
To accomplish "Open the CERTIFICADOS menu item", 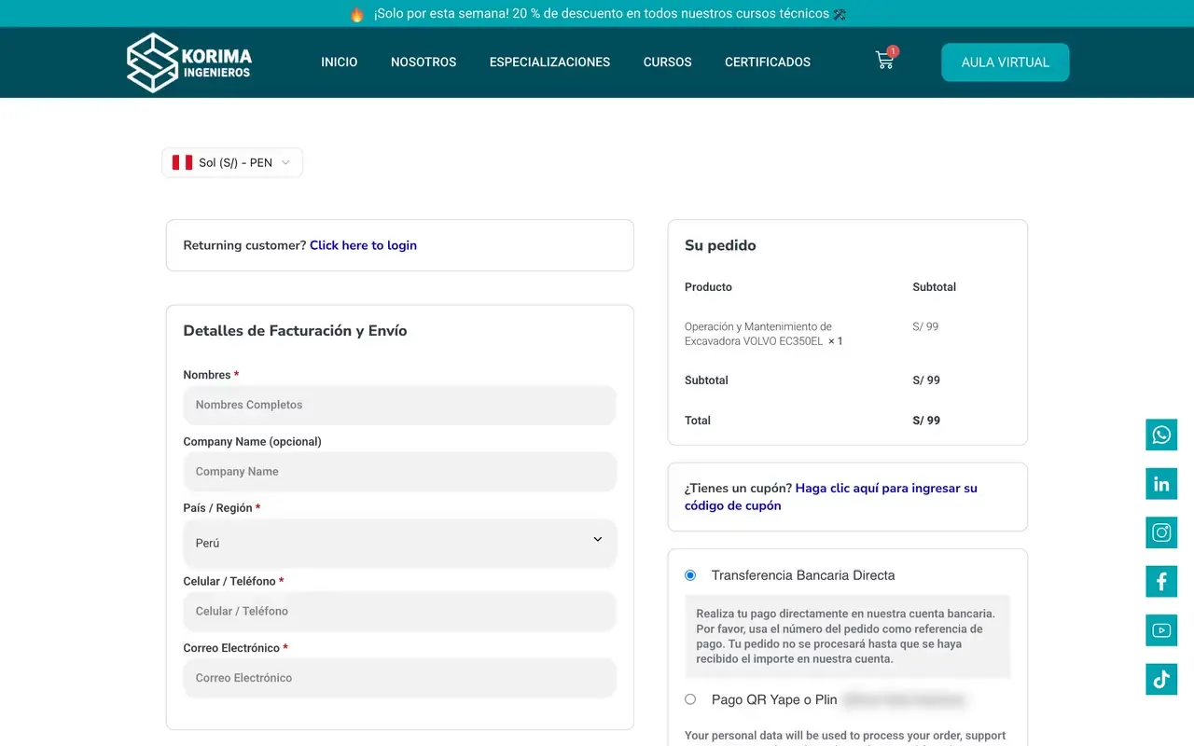I will pyautogui.click(x=768, y=62).
